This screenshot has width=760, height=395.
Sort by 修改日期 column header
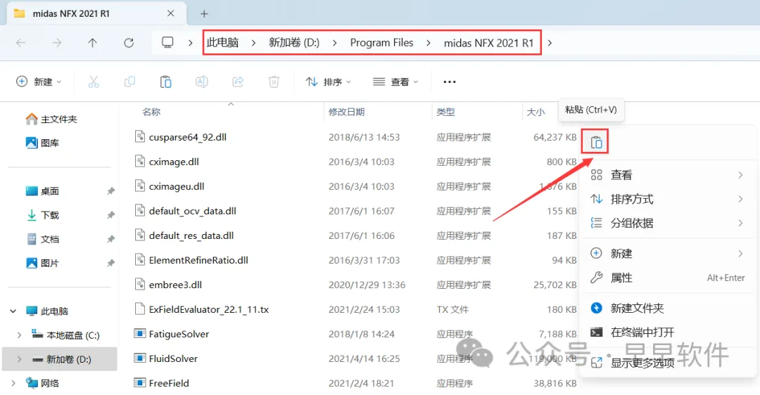pos(346,112)
